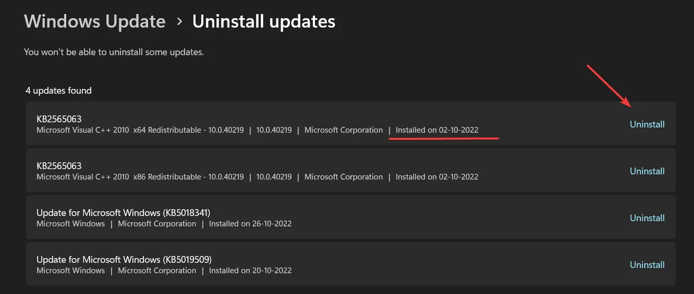Select the Update for Microsoft Windows (KB5019509) title
The width and height of the screenshot is (694, 294).
point(124,259)
